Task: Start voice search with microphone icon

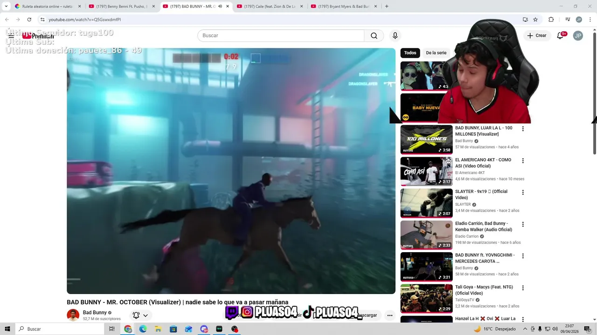Action: 395,35
